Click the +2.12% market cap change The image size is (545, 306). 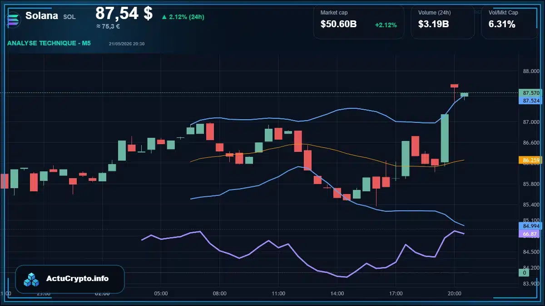pos(386,25)
